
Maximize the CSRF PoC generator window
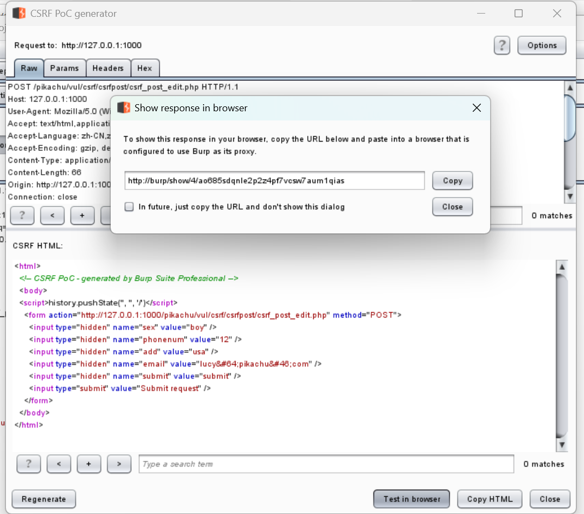pyautogui.click(x=518, y=14)
